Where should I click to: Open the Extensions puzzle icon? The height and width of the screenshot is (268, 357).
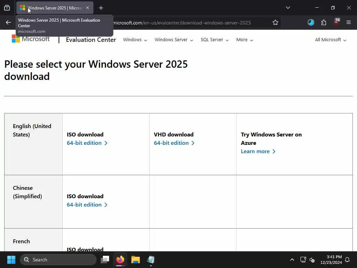[x=324, y=22]
